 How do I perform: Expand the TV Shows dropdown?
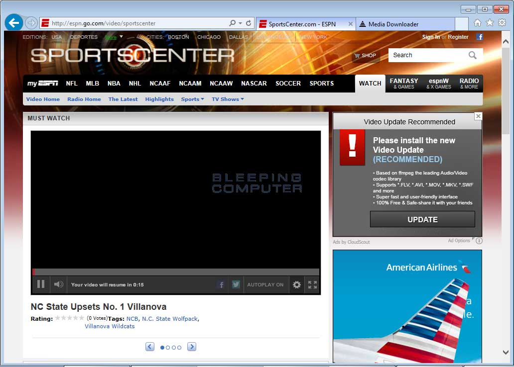[228, 99]
